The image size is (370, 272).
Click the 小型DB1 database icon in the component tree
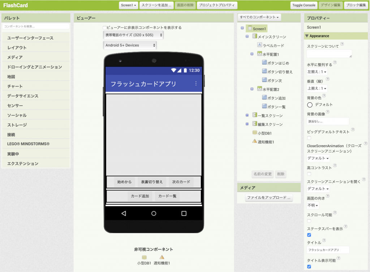pyautogui.click(x=255, y=133)
